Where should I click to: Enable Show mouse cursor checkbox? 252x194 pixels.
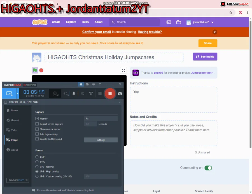[x=37, y=129]
